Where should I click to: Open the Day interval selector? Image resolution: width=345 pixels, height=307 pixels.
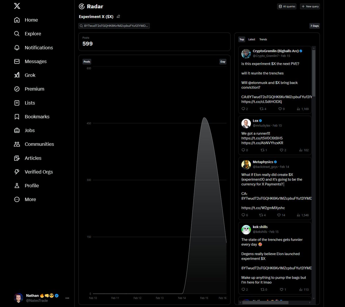[223, 62]
